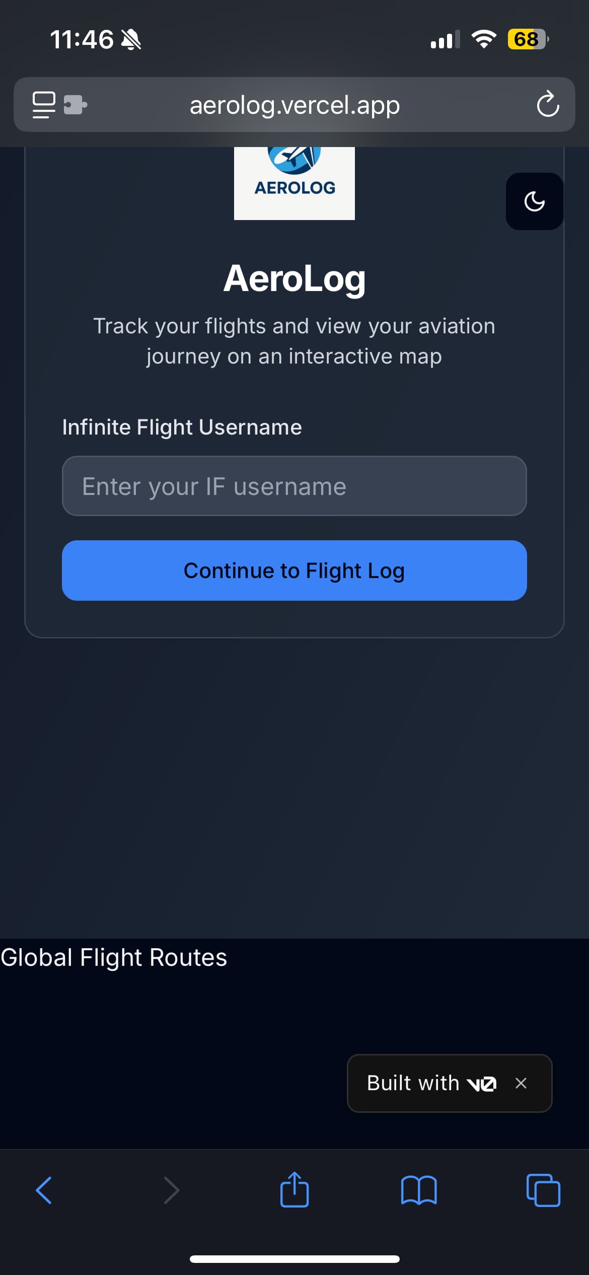Tap the AeroLog title heading
The width and height of the screenshot is (589, 1275).
click(294, 278)
